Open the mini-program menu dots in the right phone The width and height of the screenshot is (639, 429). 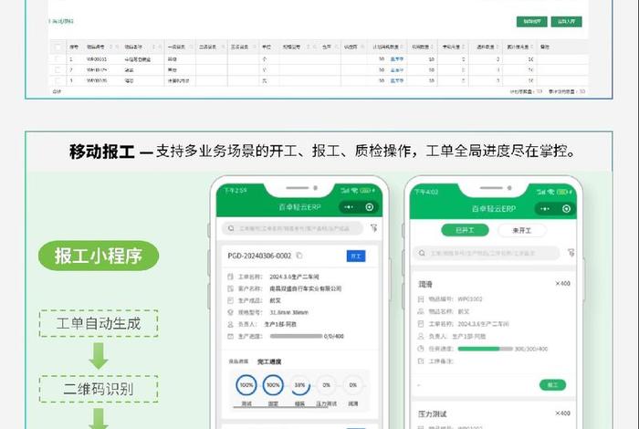point(545,209)
